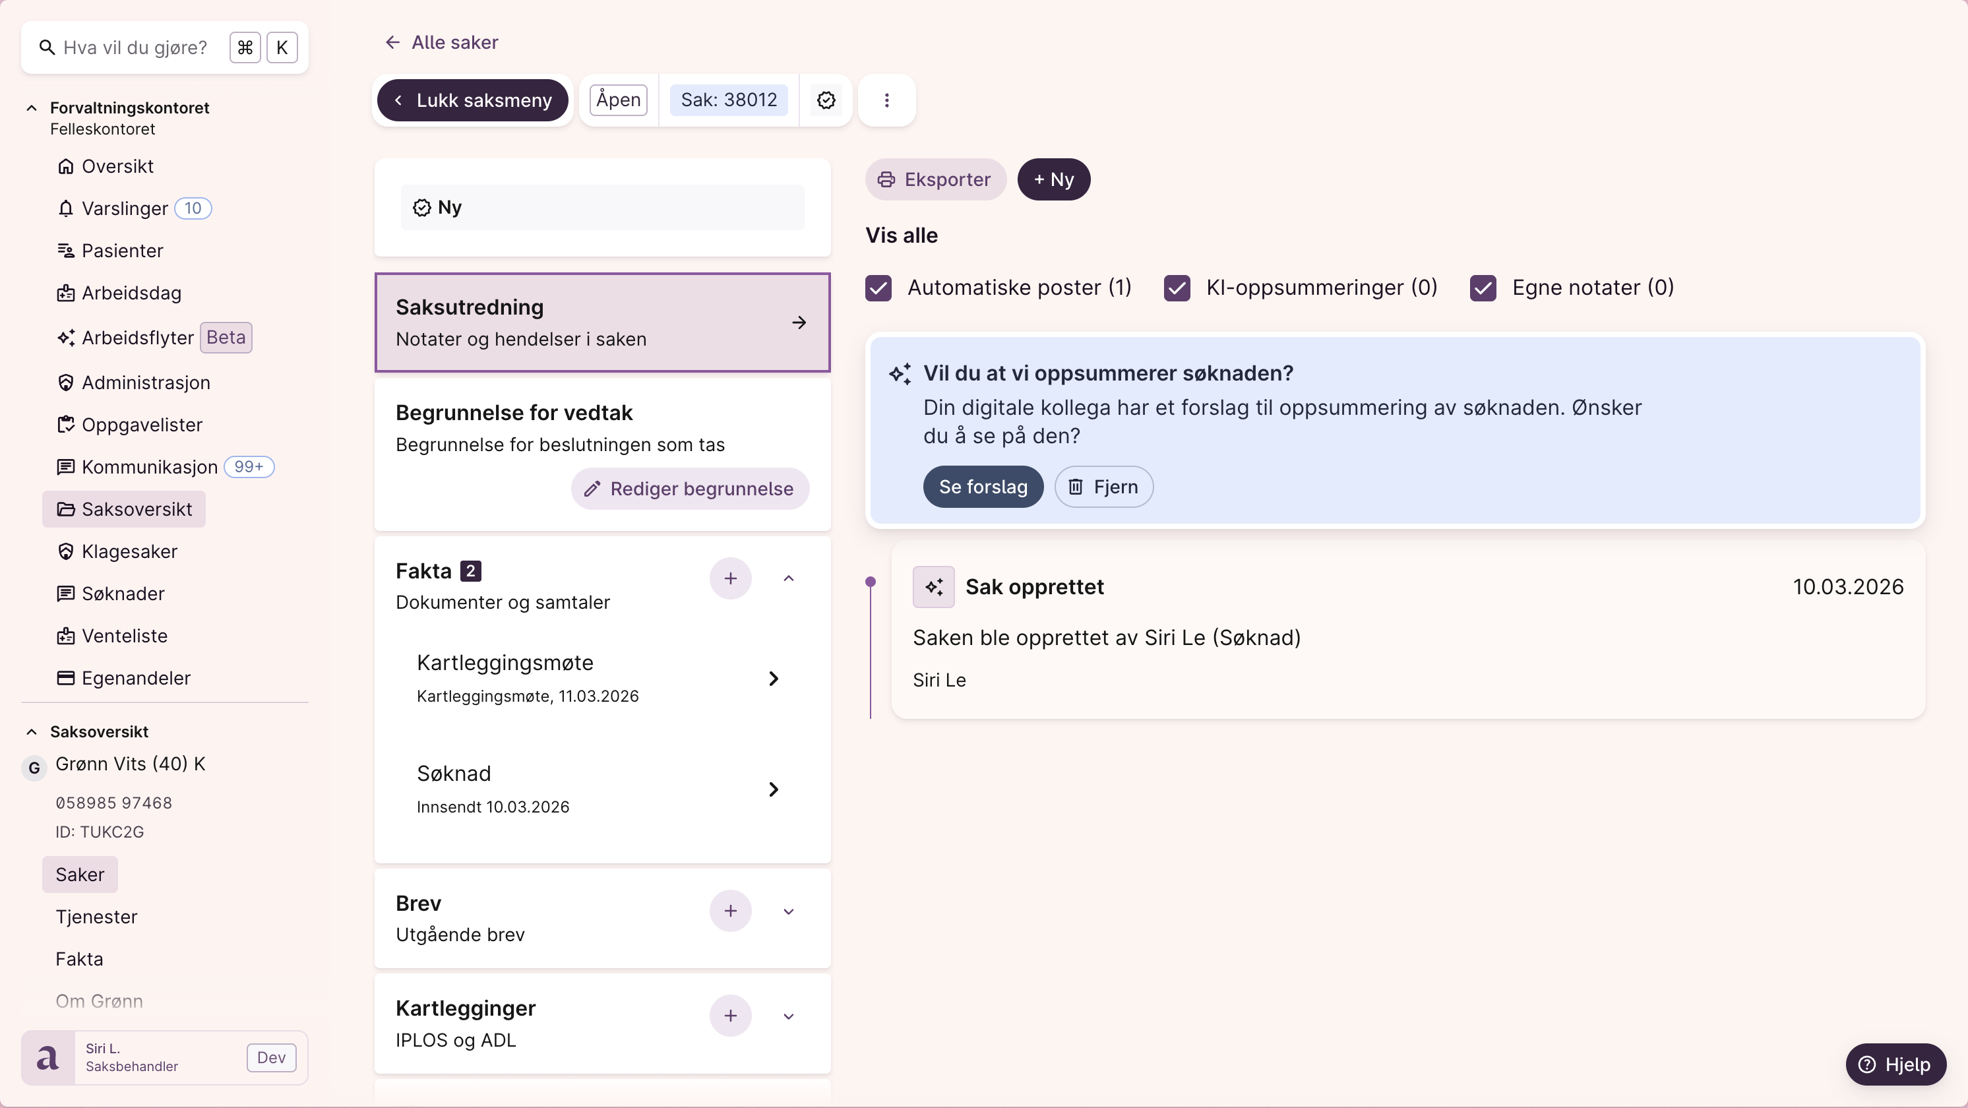Collapse the Fakta section chevron

(x=788, y=578)
